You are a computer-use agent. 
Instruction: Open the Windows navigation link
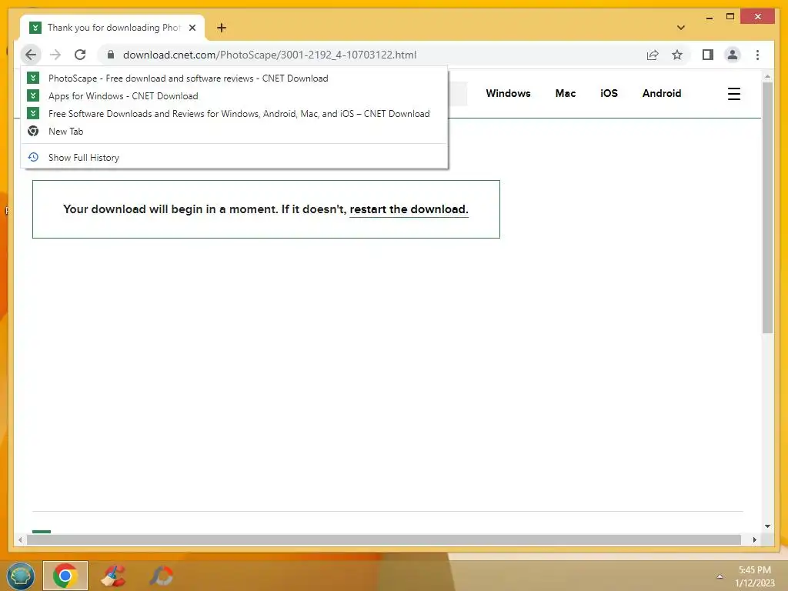(508, 93)
